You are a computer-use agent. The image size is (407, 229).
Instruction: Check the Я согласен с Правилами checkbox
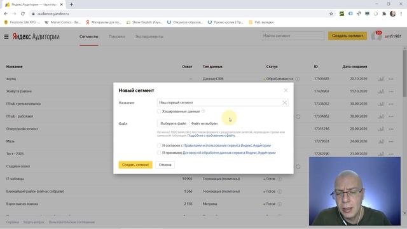(159, 146)
